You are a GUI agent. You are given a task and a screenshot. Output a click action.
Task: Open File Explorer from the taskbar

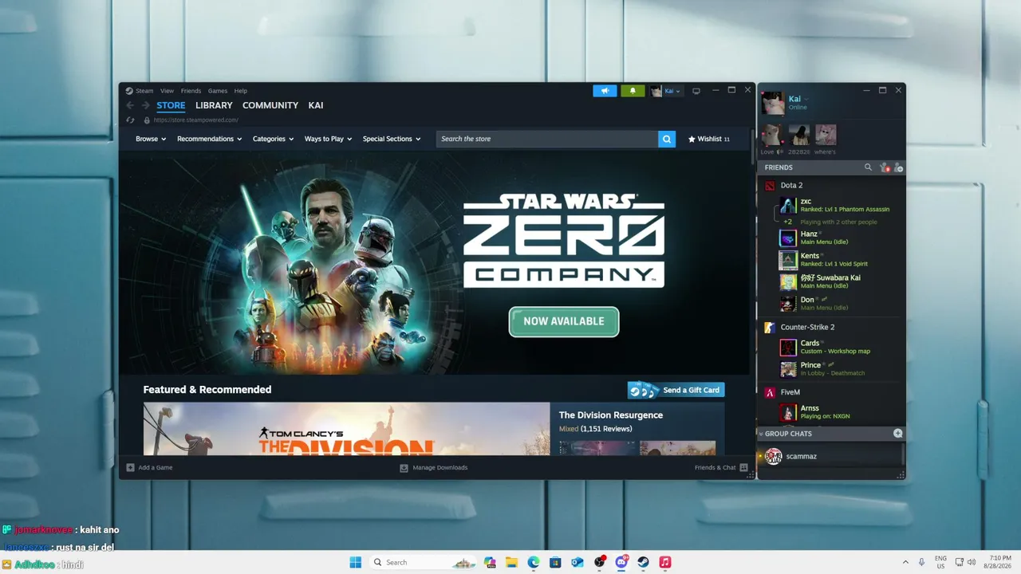click(511, 562)
